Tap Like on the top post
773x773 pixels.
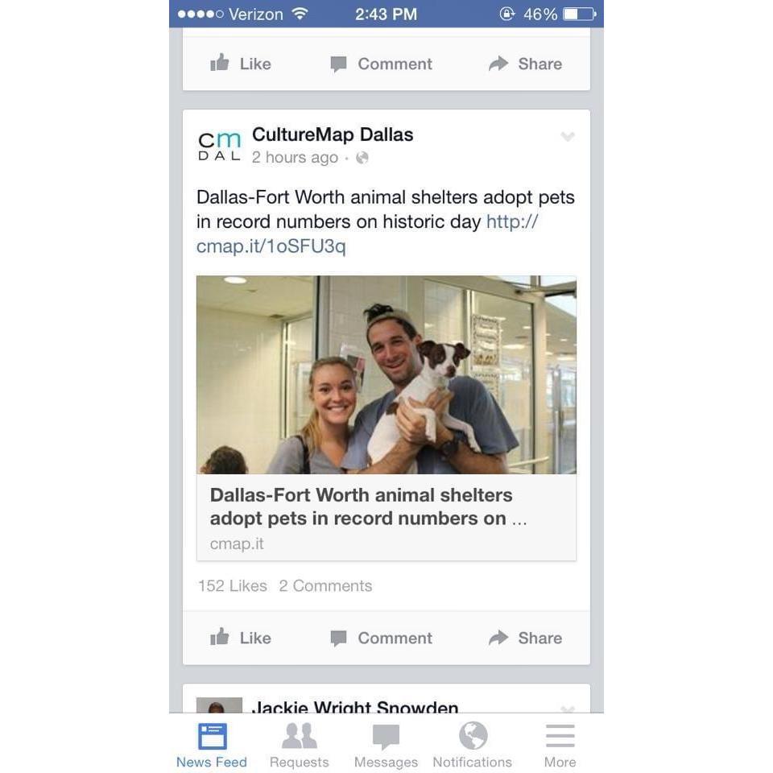[x=241, y=64]
